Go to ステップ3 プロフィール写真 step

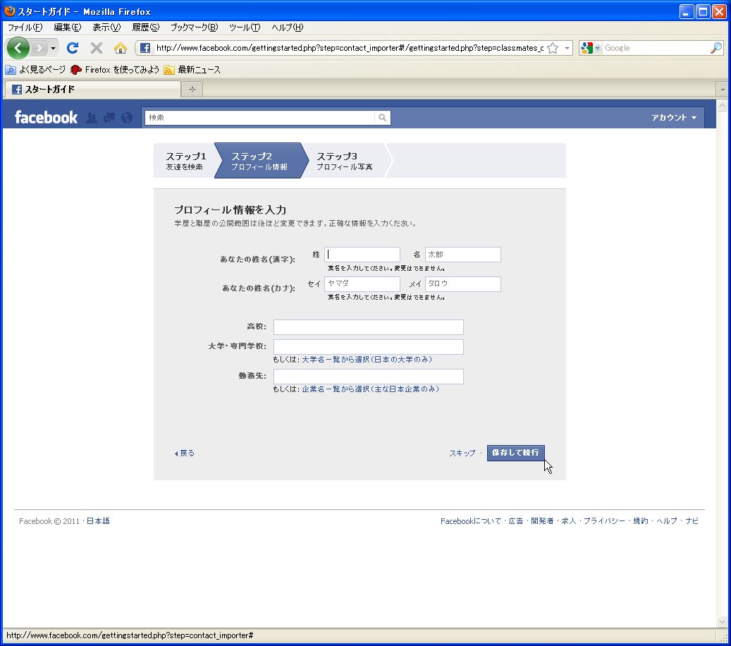click(345, 161)
